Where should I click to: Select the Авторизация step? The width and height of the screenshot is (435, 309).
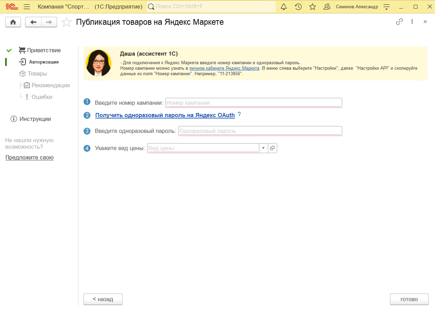click(x=39, y=62)
